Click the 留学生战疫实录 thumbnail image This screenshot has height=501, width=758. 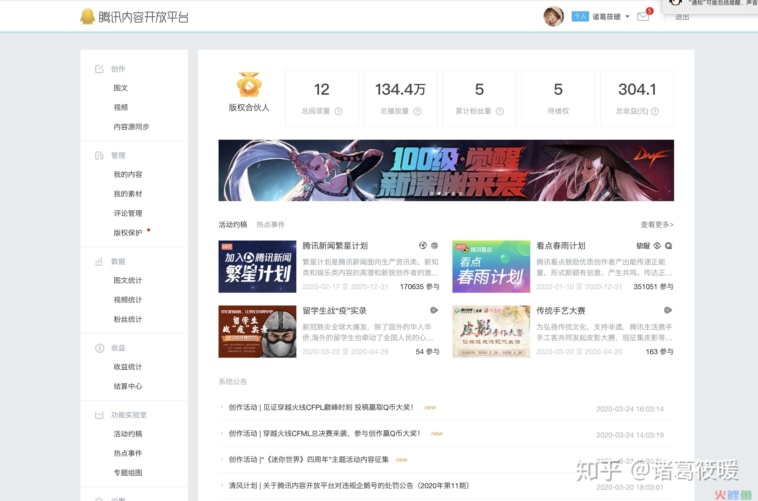(257, 331)
